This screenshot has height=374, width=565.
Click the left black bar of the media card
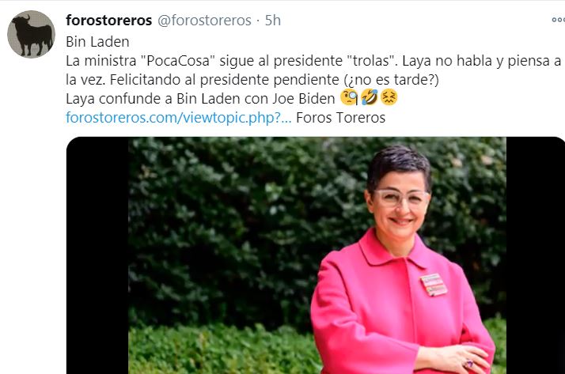coord(97,255)
